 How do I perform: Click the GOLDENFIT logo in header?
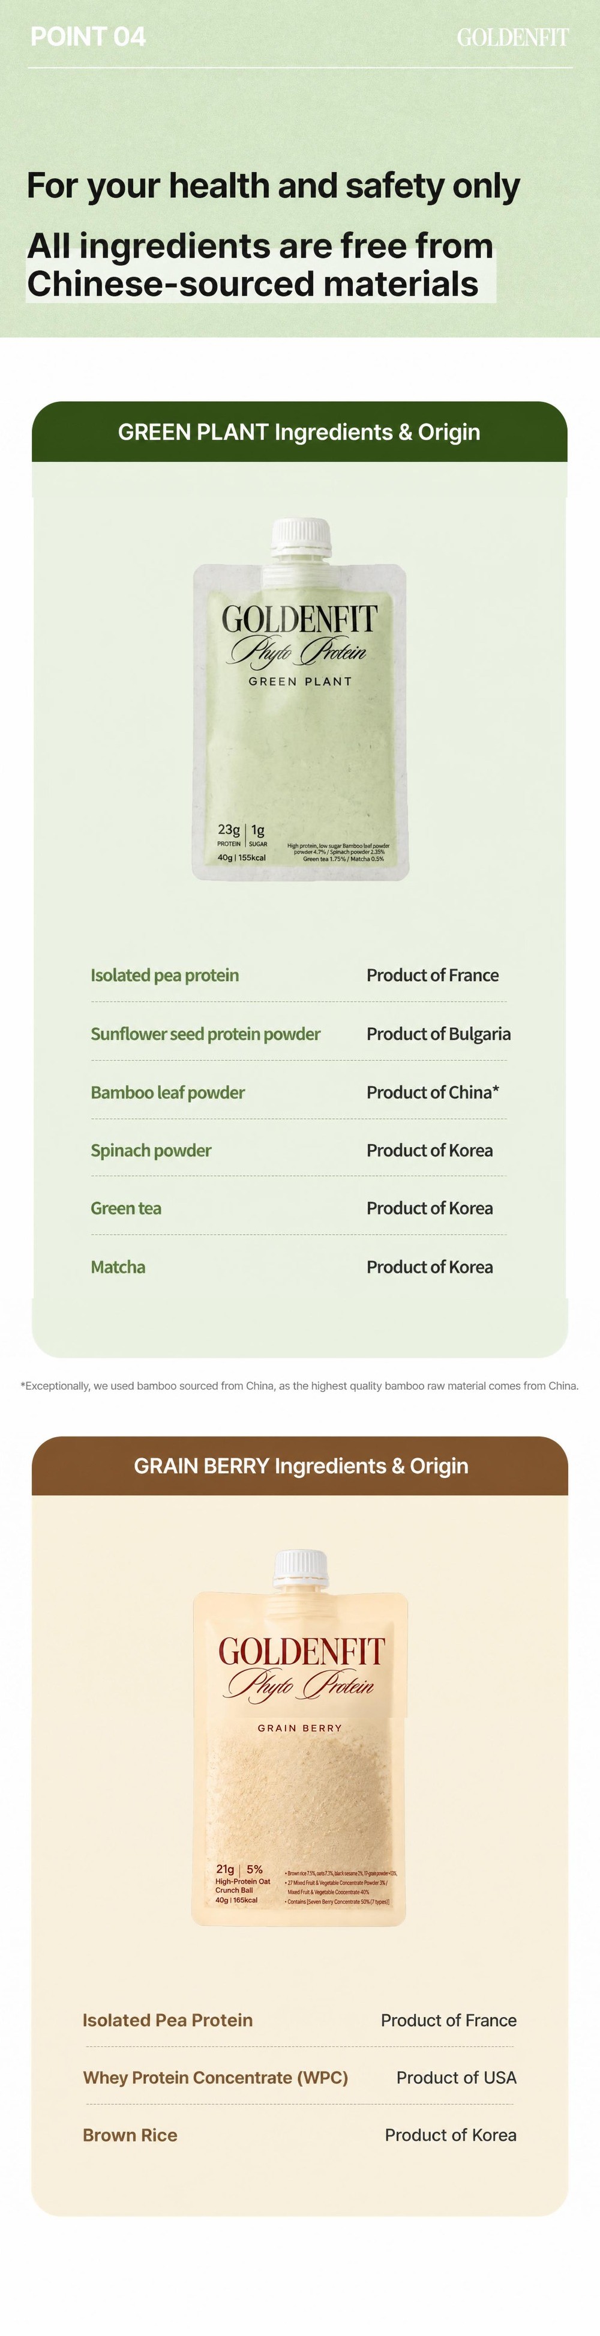(512, 37)
